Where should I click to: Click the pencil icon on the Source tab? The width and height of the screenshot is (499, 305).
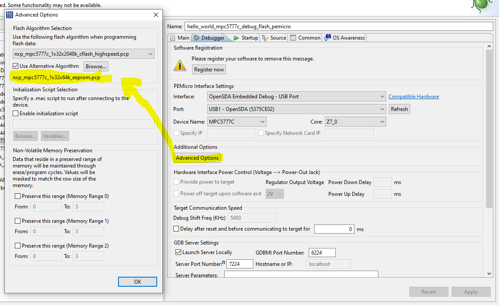[265, 38]
